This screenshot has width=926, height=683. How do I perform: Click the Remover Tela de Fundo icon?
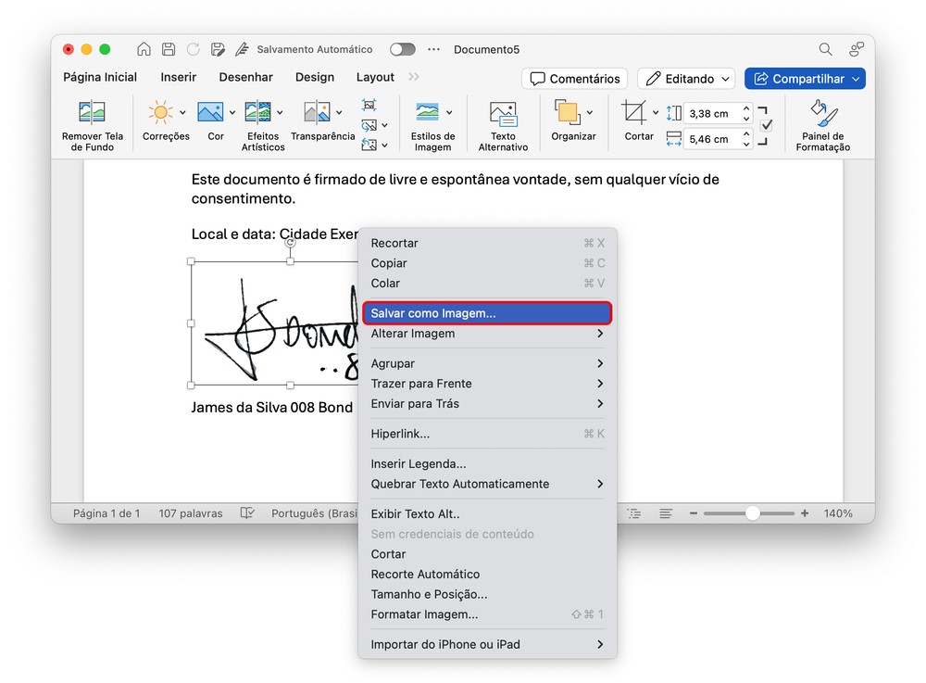tap(92, 113)
